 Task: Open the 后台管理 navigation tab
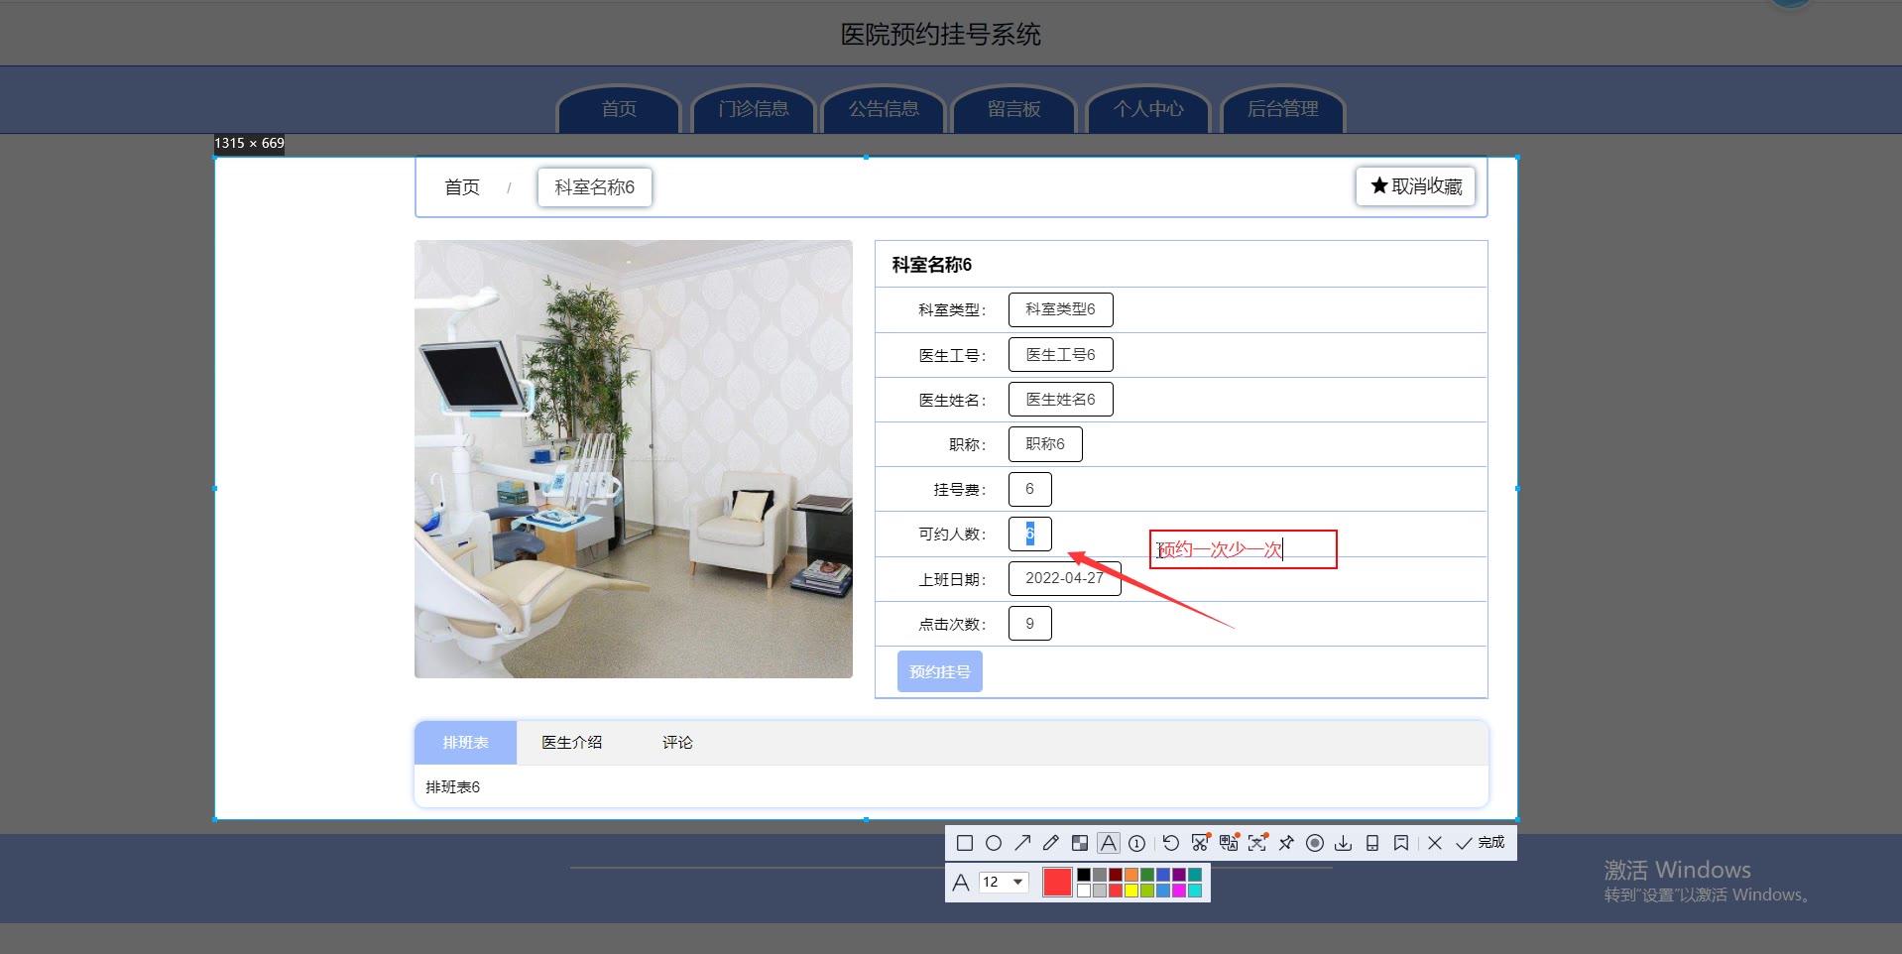point(1283,109)
